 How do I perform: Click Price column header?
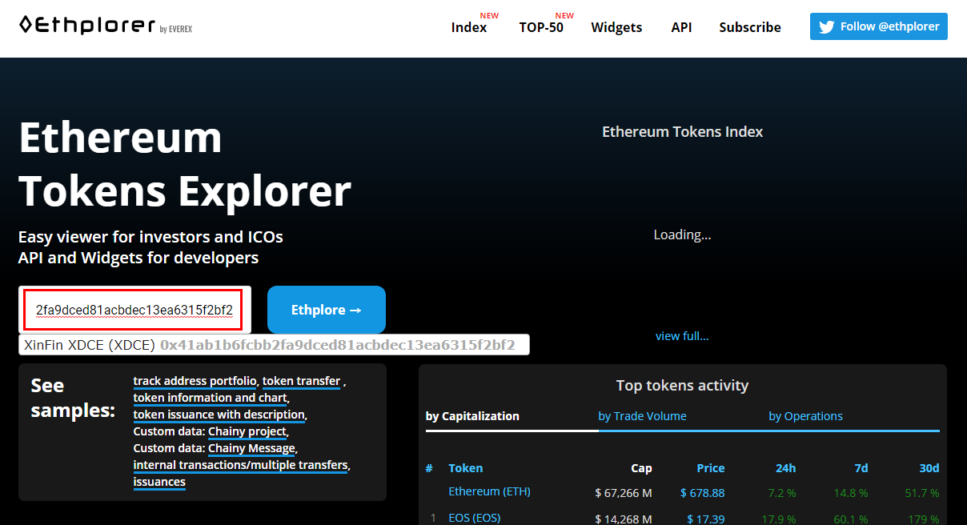coord(710,468)
